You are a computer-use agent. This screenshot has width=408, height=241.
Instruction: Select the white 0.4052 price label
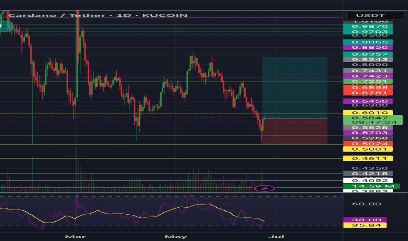tap(368, 181)
